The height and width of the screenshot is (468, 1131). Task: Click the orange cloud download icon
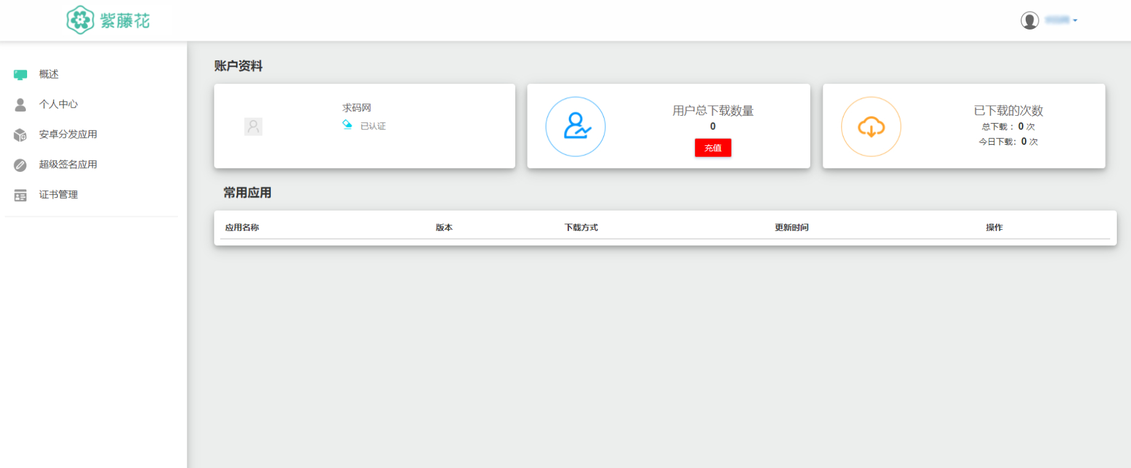pyautogui.click(x=871, y=127)
